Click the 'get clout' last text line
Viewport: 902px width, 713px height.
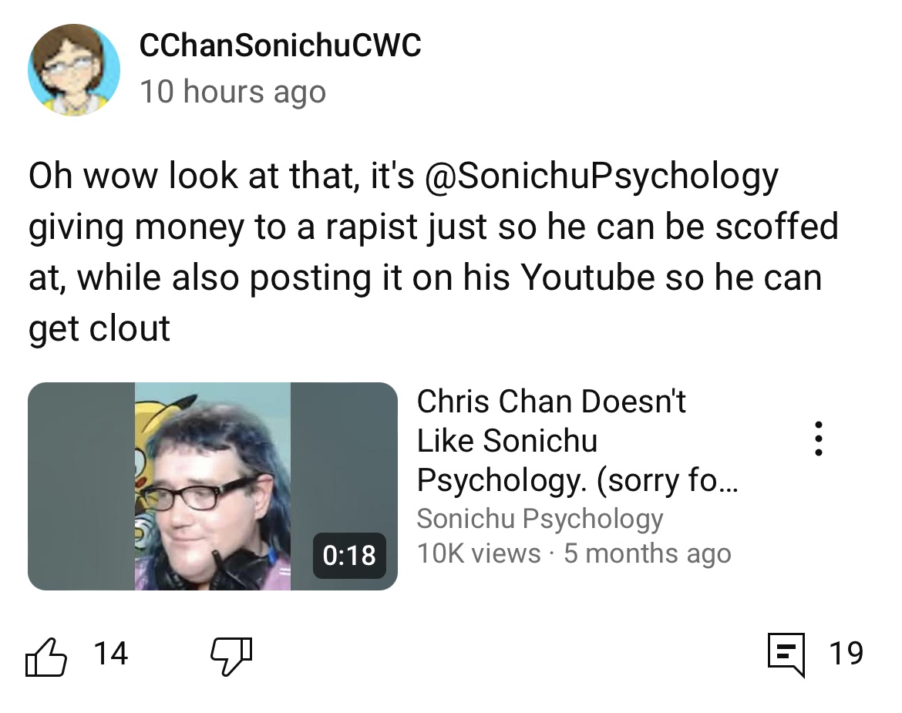99,328
